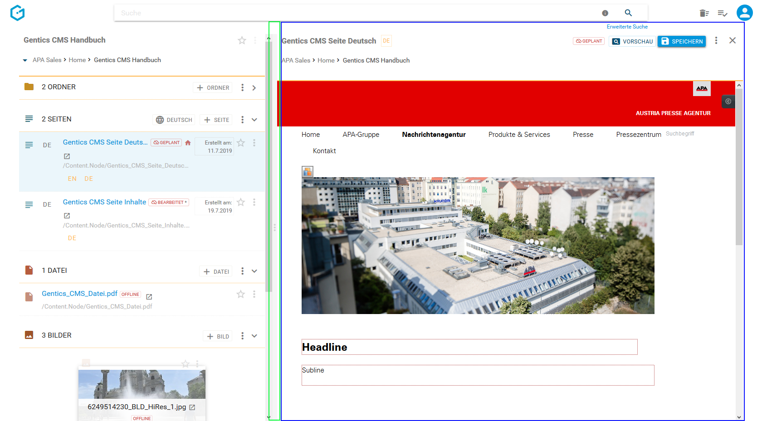Switch to EN language version of Seite Deutsch

coord(72,179)
